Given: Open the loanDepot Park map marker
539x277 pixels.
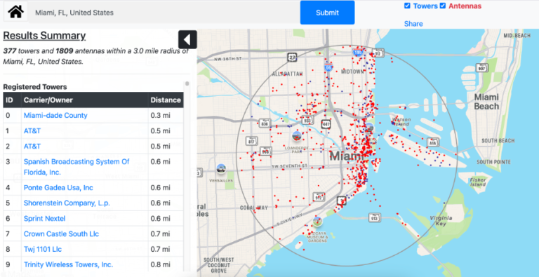Looking at the screenshot, I should (x=296, y=136).
